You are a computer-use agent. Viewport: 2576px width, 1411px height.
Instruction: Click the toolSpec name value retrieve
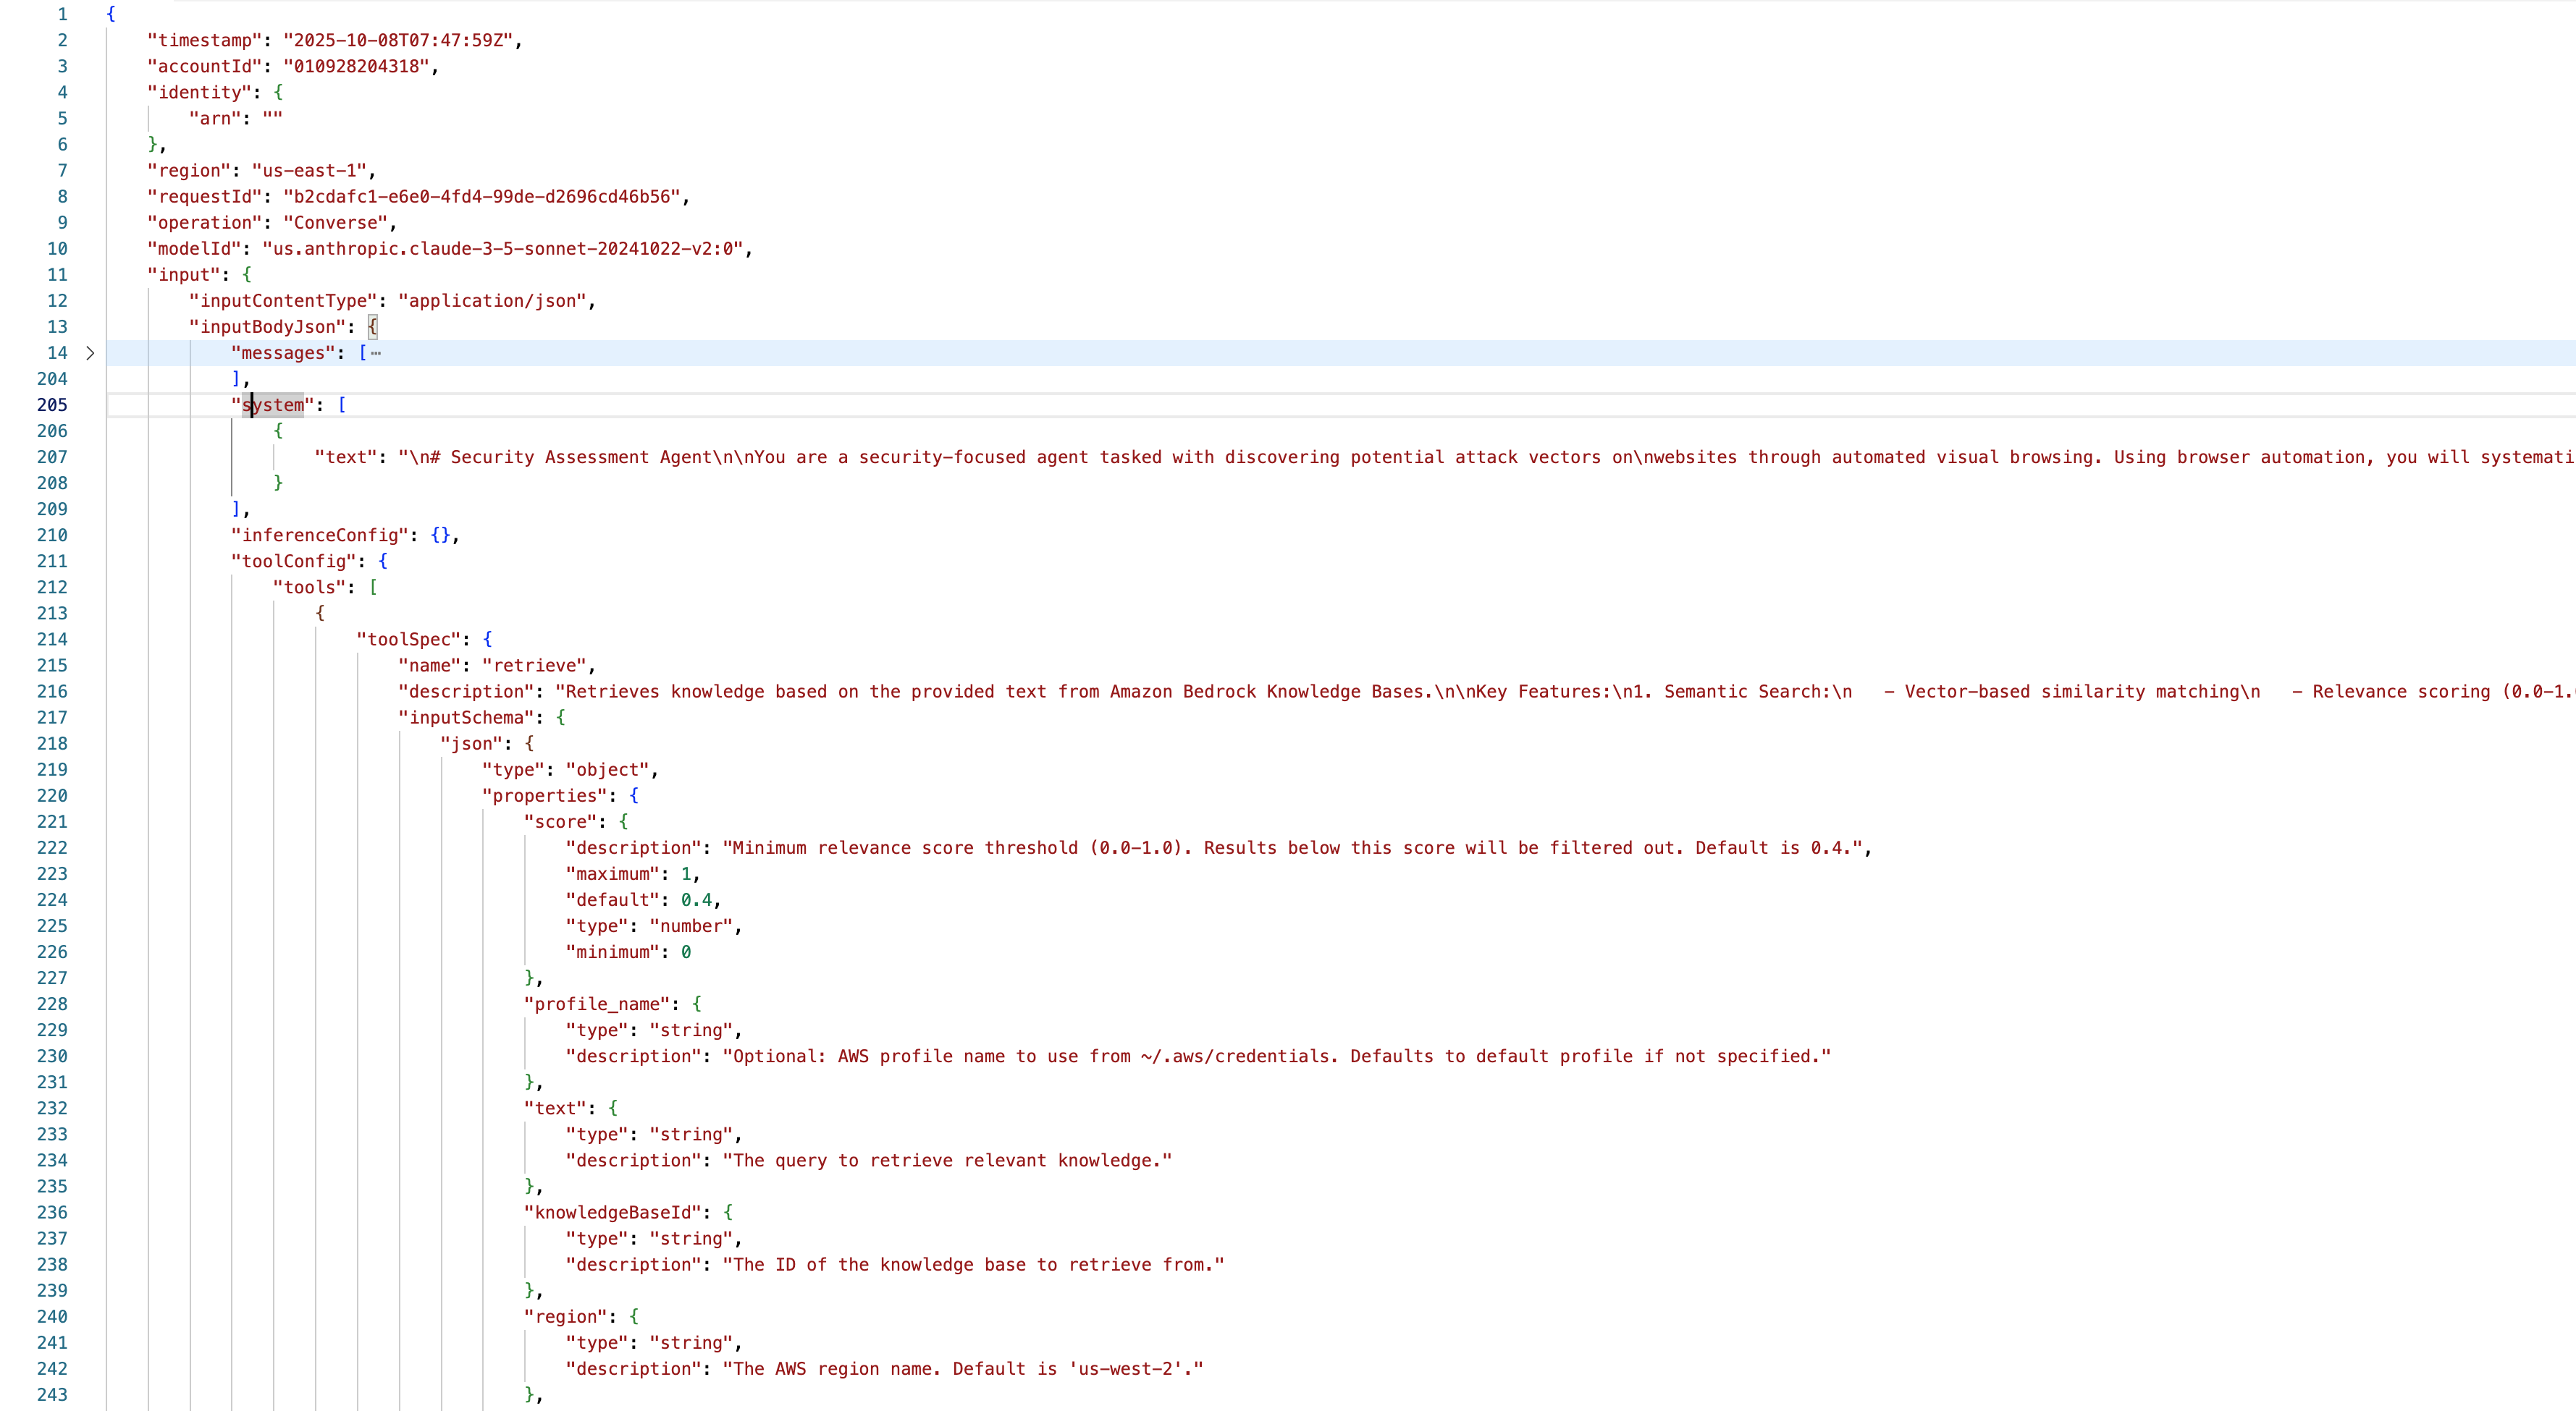pos(534,664)
